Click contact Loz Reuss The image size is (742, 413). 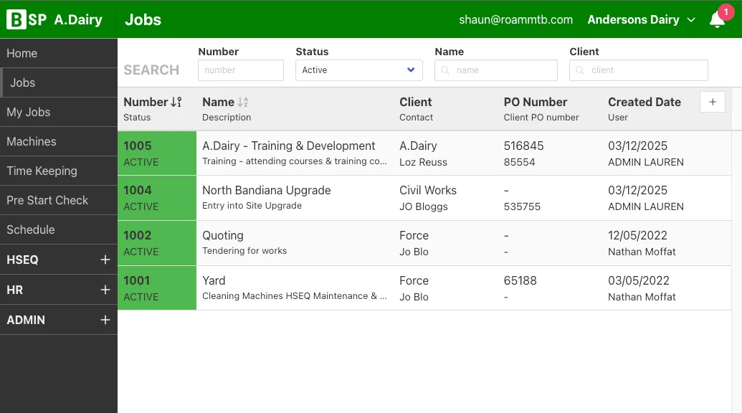423,162
